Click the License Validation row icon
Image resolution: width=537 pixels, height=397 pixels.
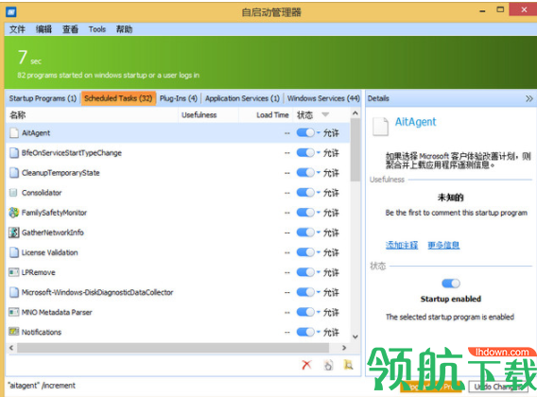tap(13, 252)
